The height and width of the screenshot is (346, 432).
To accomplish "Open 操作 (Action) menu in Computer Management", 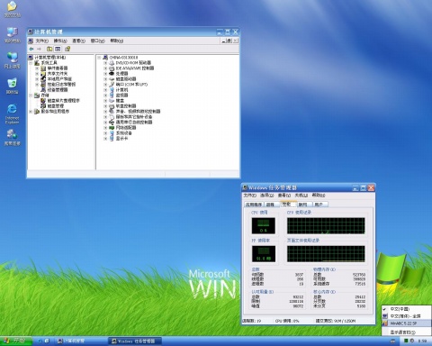I will coord(60,41).
